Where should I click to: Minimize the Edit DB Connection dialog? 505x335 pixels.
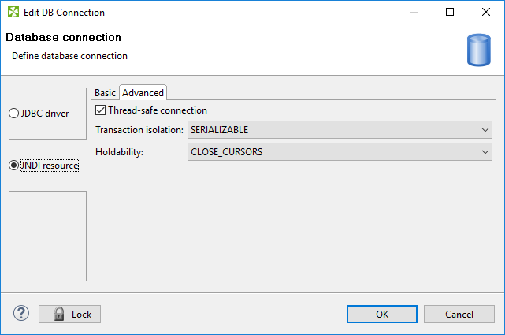coord(414,13)
